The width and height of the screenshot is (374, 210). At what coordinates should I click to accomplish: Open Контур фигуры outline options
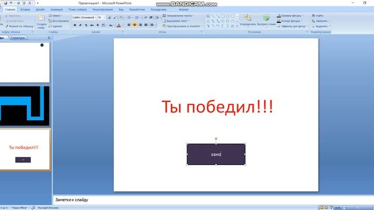290,21
